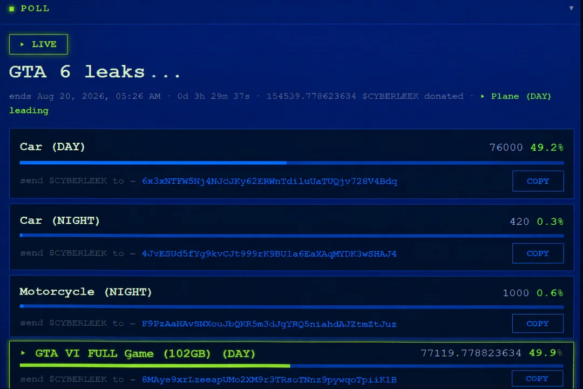This screenshot has width=583, height=389.
Task: Click the total $CYBERLEEK donated amount
Action: click(365, 96)
